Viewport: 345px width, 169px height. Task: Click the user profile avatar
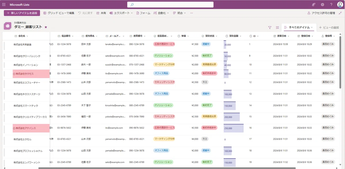[339, 5]
